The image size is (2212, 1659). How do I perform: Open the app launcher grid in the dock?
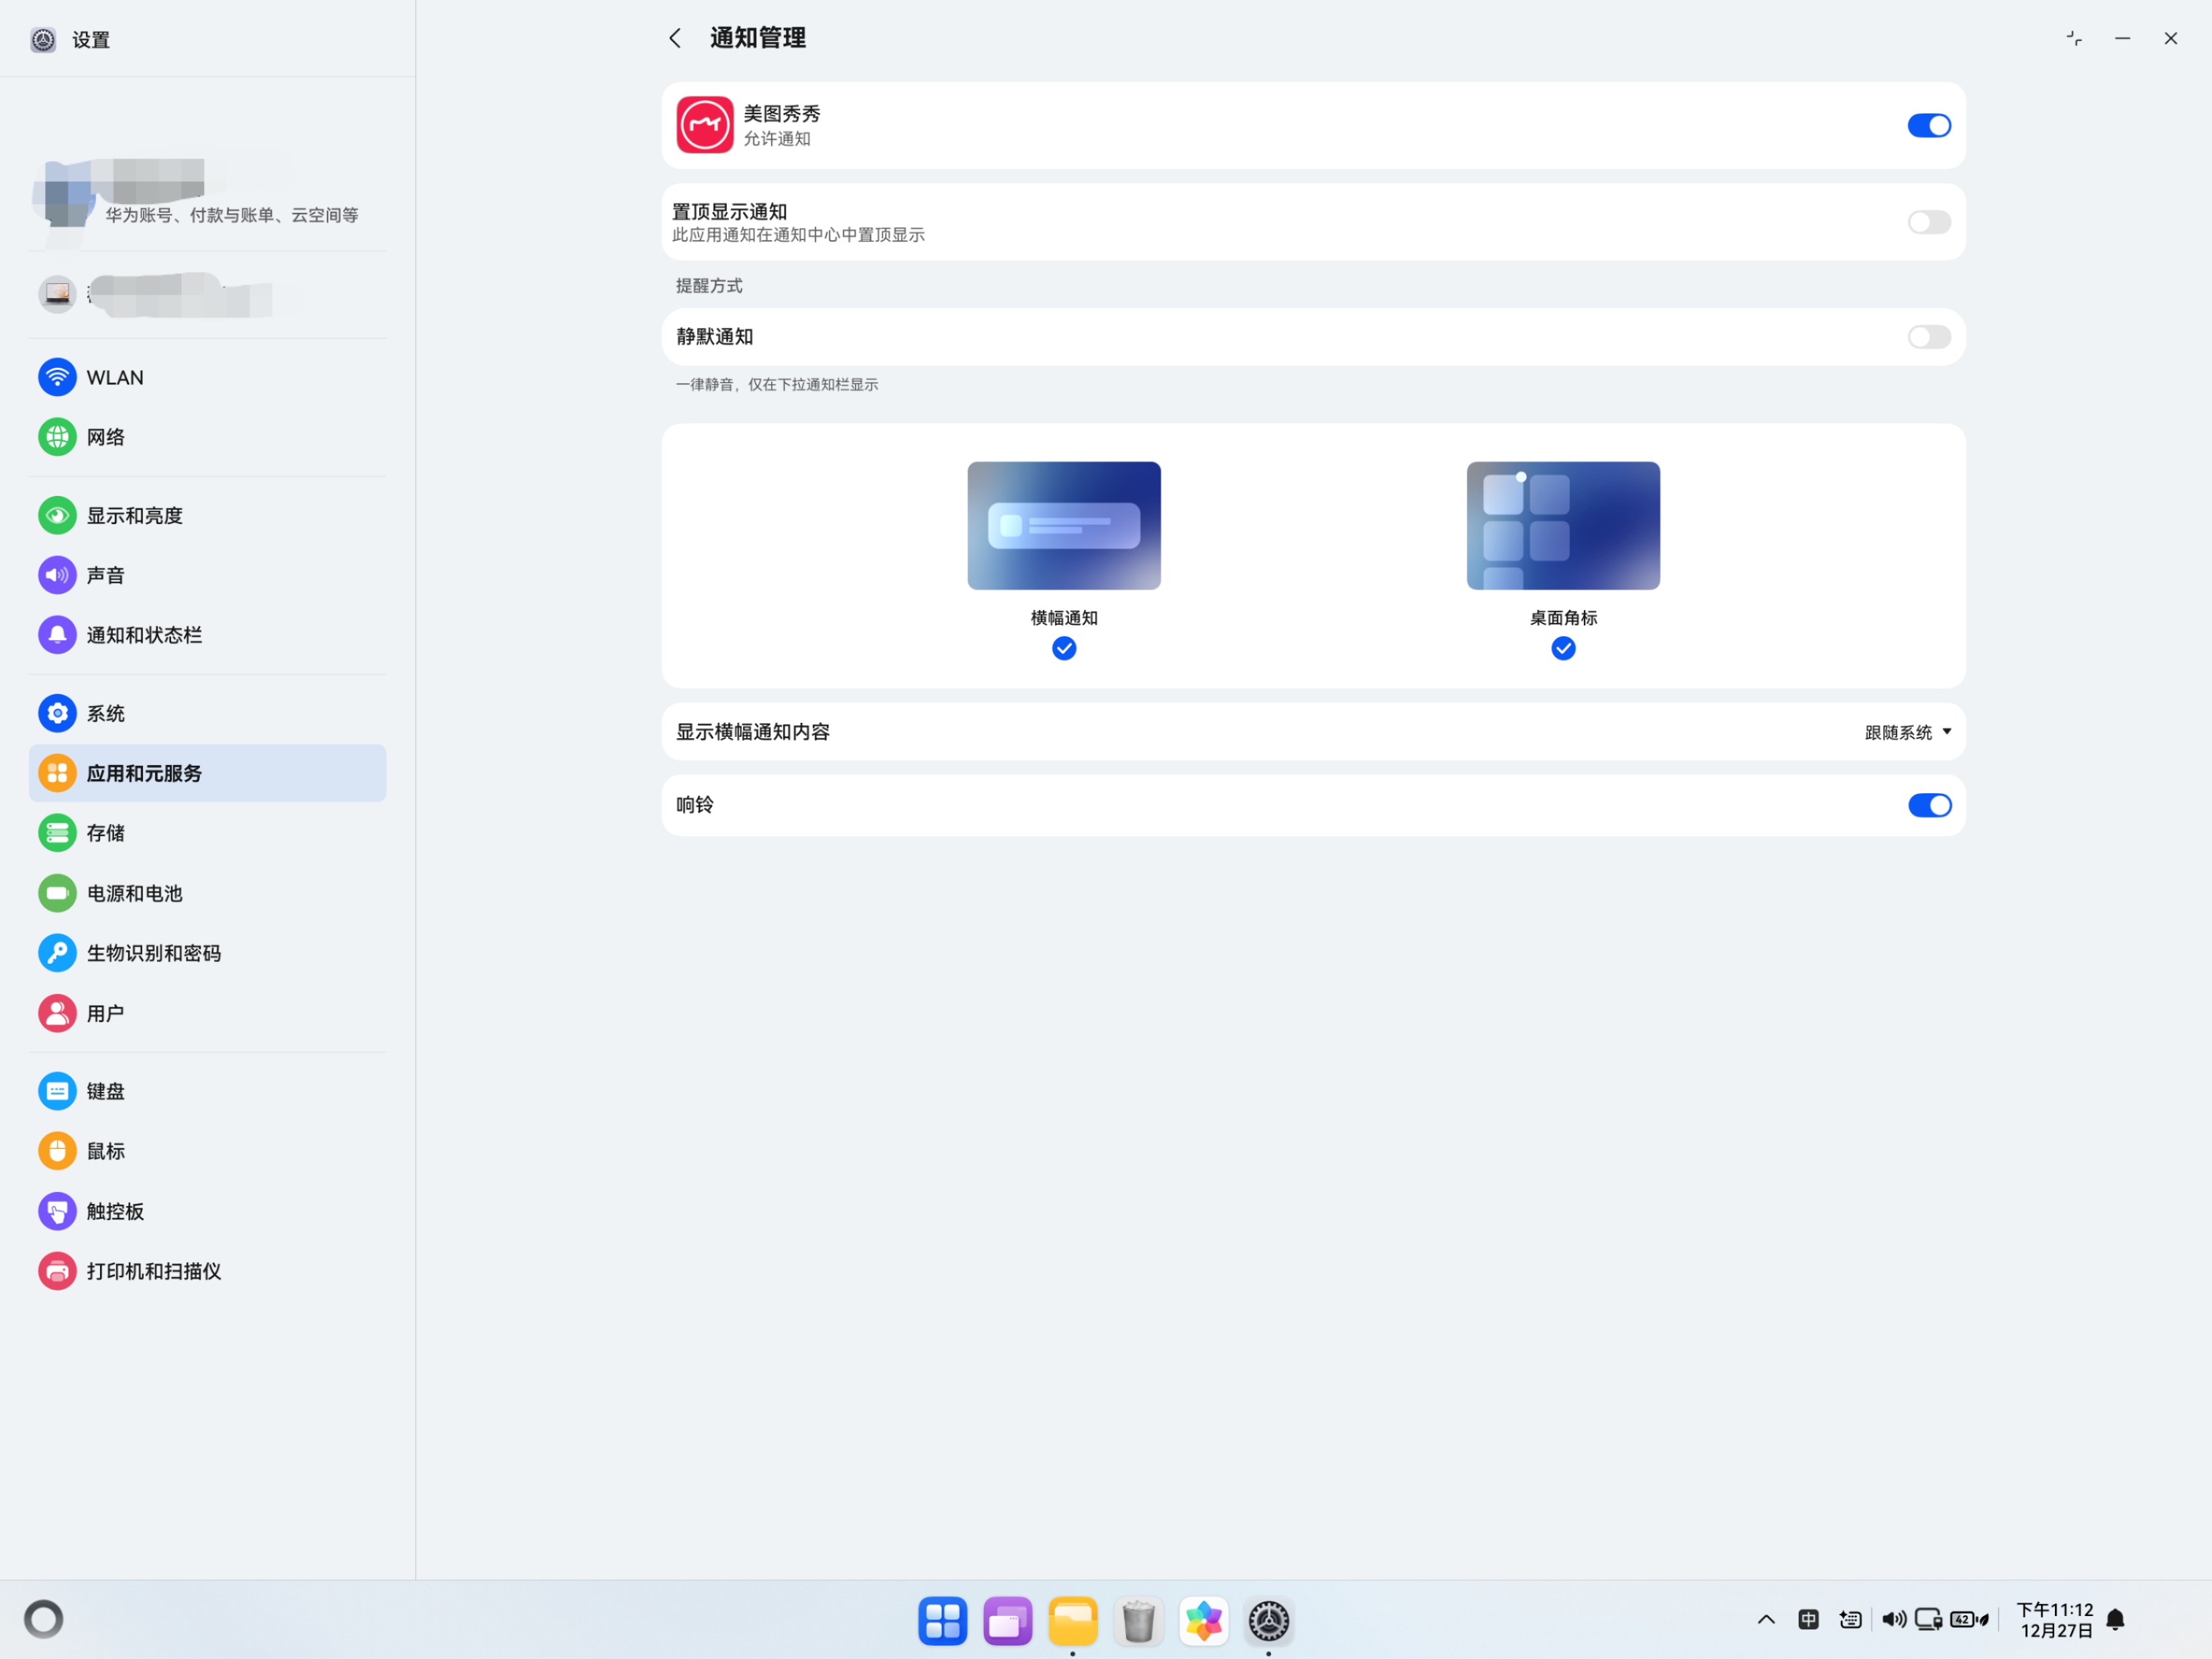click(942, 1620)
